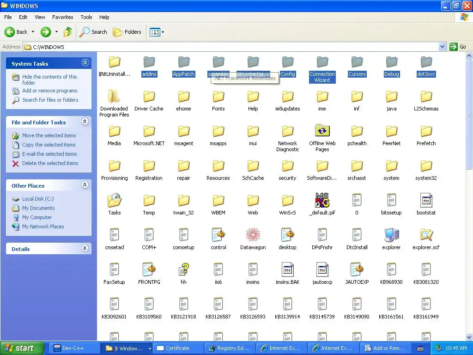Collapse File and Folder Tasks panel
The height and width of the screenshot is (355, 473).
[x=85, y=122]
